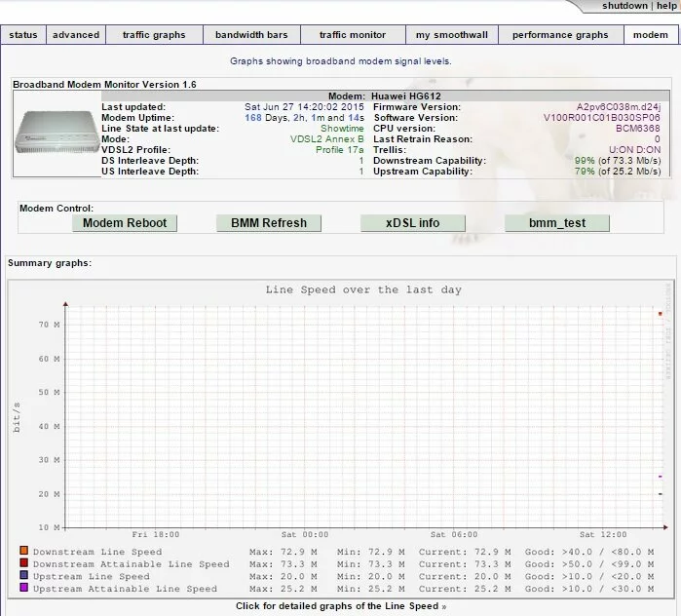Image resolution: width=681 pixels, height=616 pixels.
Task: Click the orange Downstream Line Speed swatch
Action: (x=23, y=552)
